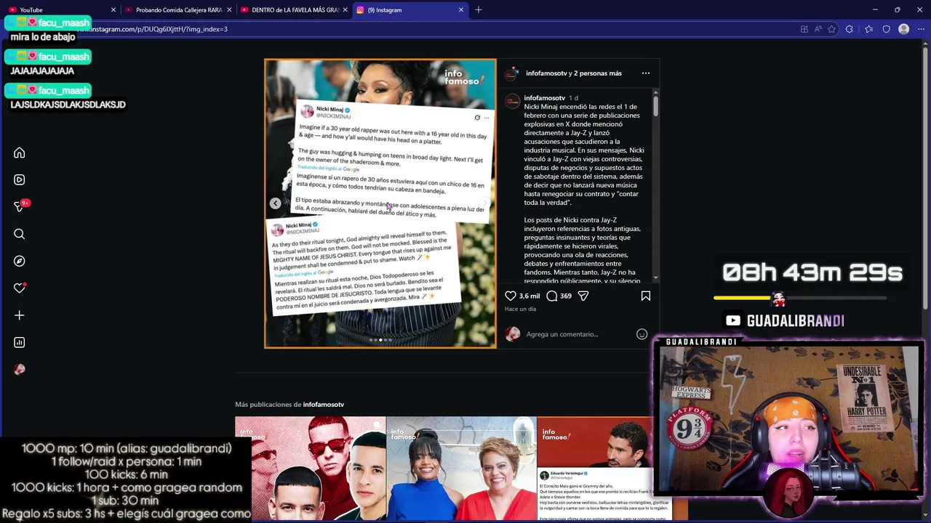Open browser Settings and more menu
Image resolution: width=931 pixels, height=523 pixels.
click(920, 29)
